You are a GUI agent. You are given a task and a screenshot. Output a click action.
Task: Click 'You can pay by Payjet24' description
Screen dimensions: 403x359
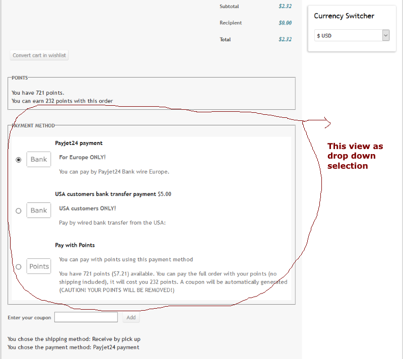pyautogui.click(x=114, y=172)
